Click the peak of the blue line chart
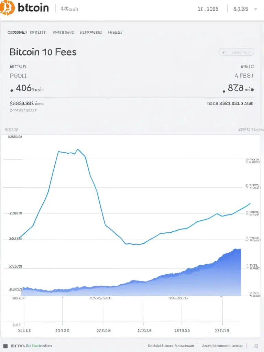Viewport: 264px width, 352px height. click(x=78, y=149)
